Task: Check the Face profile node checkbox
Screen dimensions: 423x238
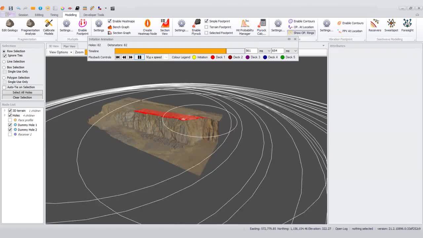Action: (10, 120)
